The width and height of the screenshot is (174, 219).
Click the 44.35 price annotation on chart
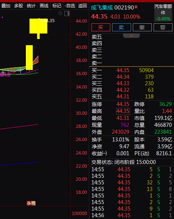(x=49, y=21)
